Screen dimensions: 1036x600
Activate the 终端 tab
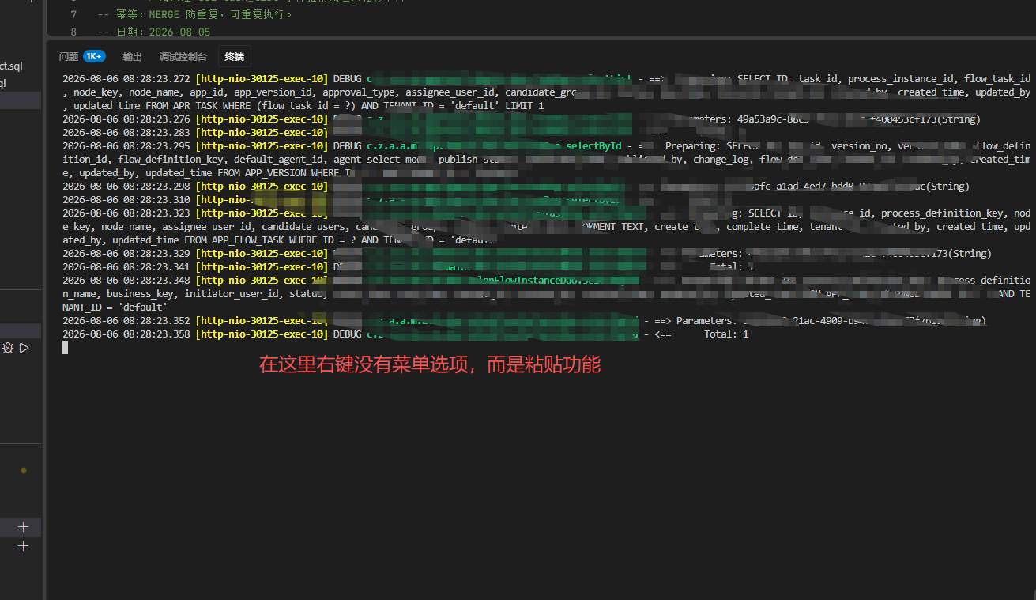pos(234,57)
